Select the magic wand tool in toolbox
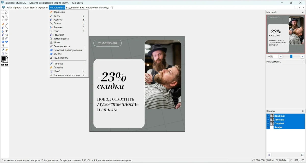Image resolution: width=306 pixels, height=163 pixels. tap(7, 16)
